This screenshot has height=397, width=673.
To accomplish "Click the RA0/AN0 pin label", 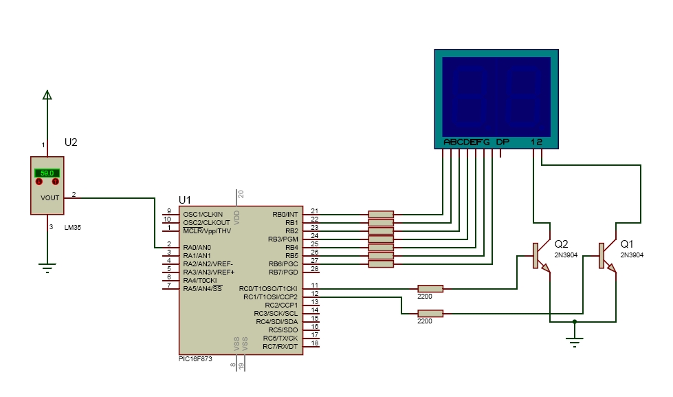I will click(x=197, y=247).
